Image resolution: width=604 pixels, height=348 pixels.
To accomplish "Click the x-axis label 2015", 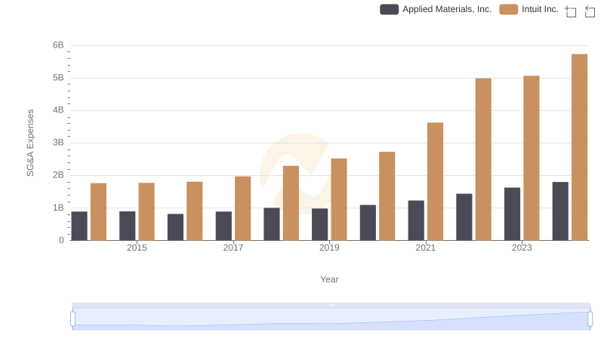I will click(137, 248).
